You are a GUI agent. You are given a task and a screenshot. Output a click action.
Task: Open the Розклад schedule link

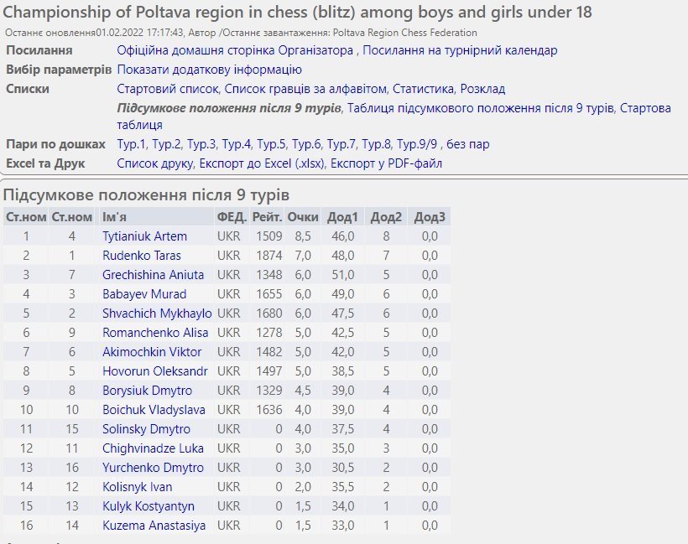tap(483, 89)
